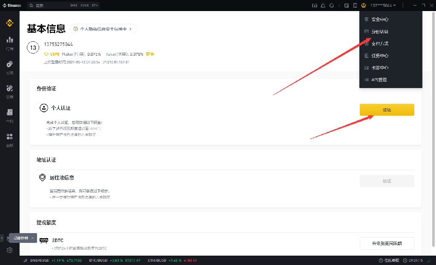Screen dimensions: 436x265
Task: Click the multi-window layout icon in the top bar
Action: pyautogui.click(x=315, y=5)
